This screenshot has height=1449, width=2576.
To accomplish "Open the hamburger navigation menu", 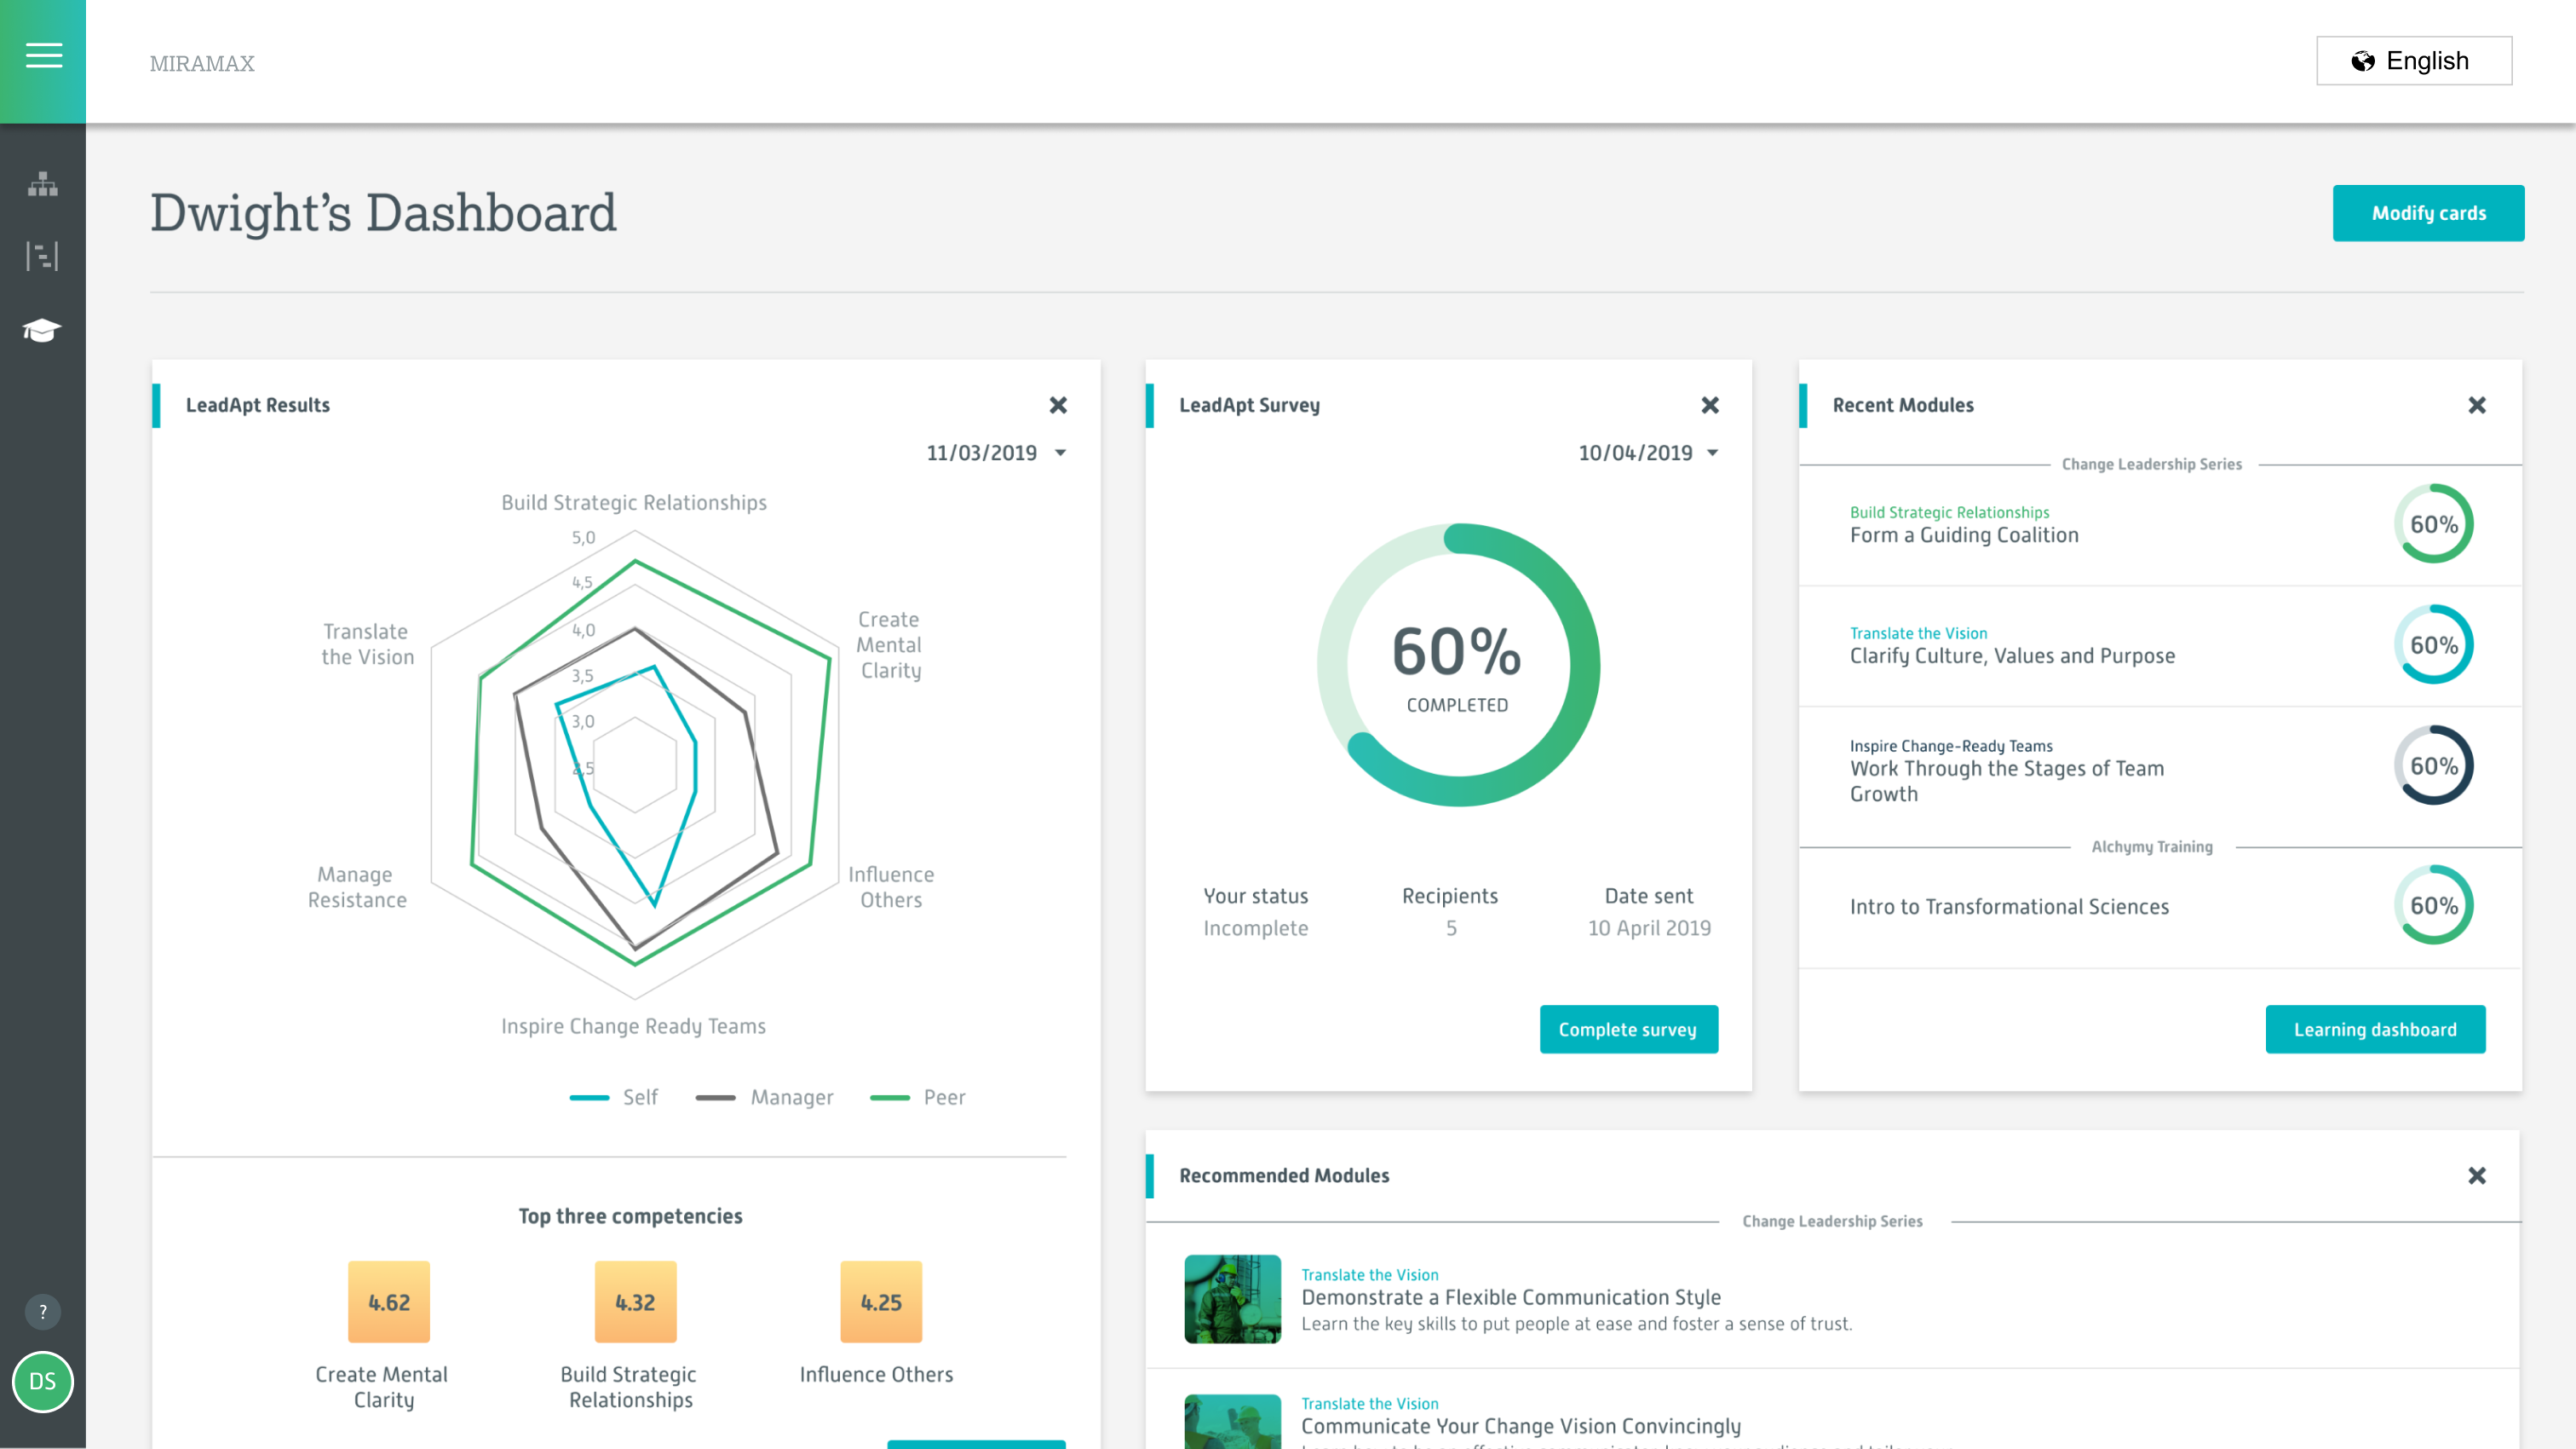I will pos(43,56).
